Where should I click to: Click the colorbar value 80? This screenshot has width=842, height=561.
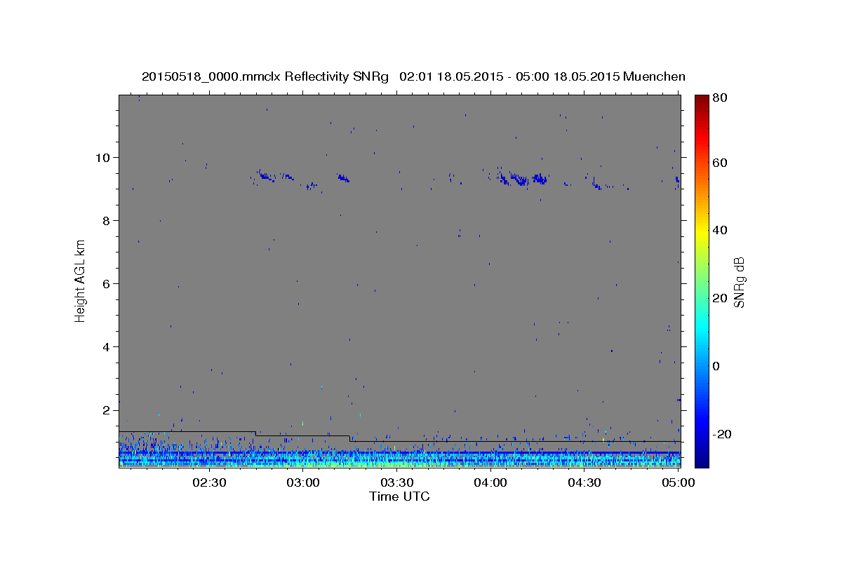[719, 98]
